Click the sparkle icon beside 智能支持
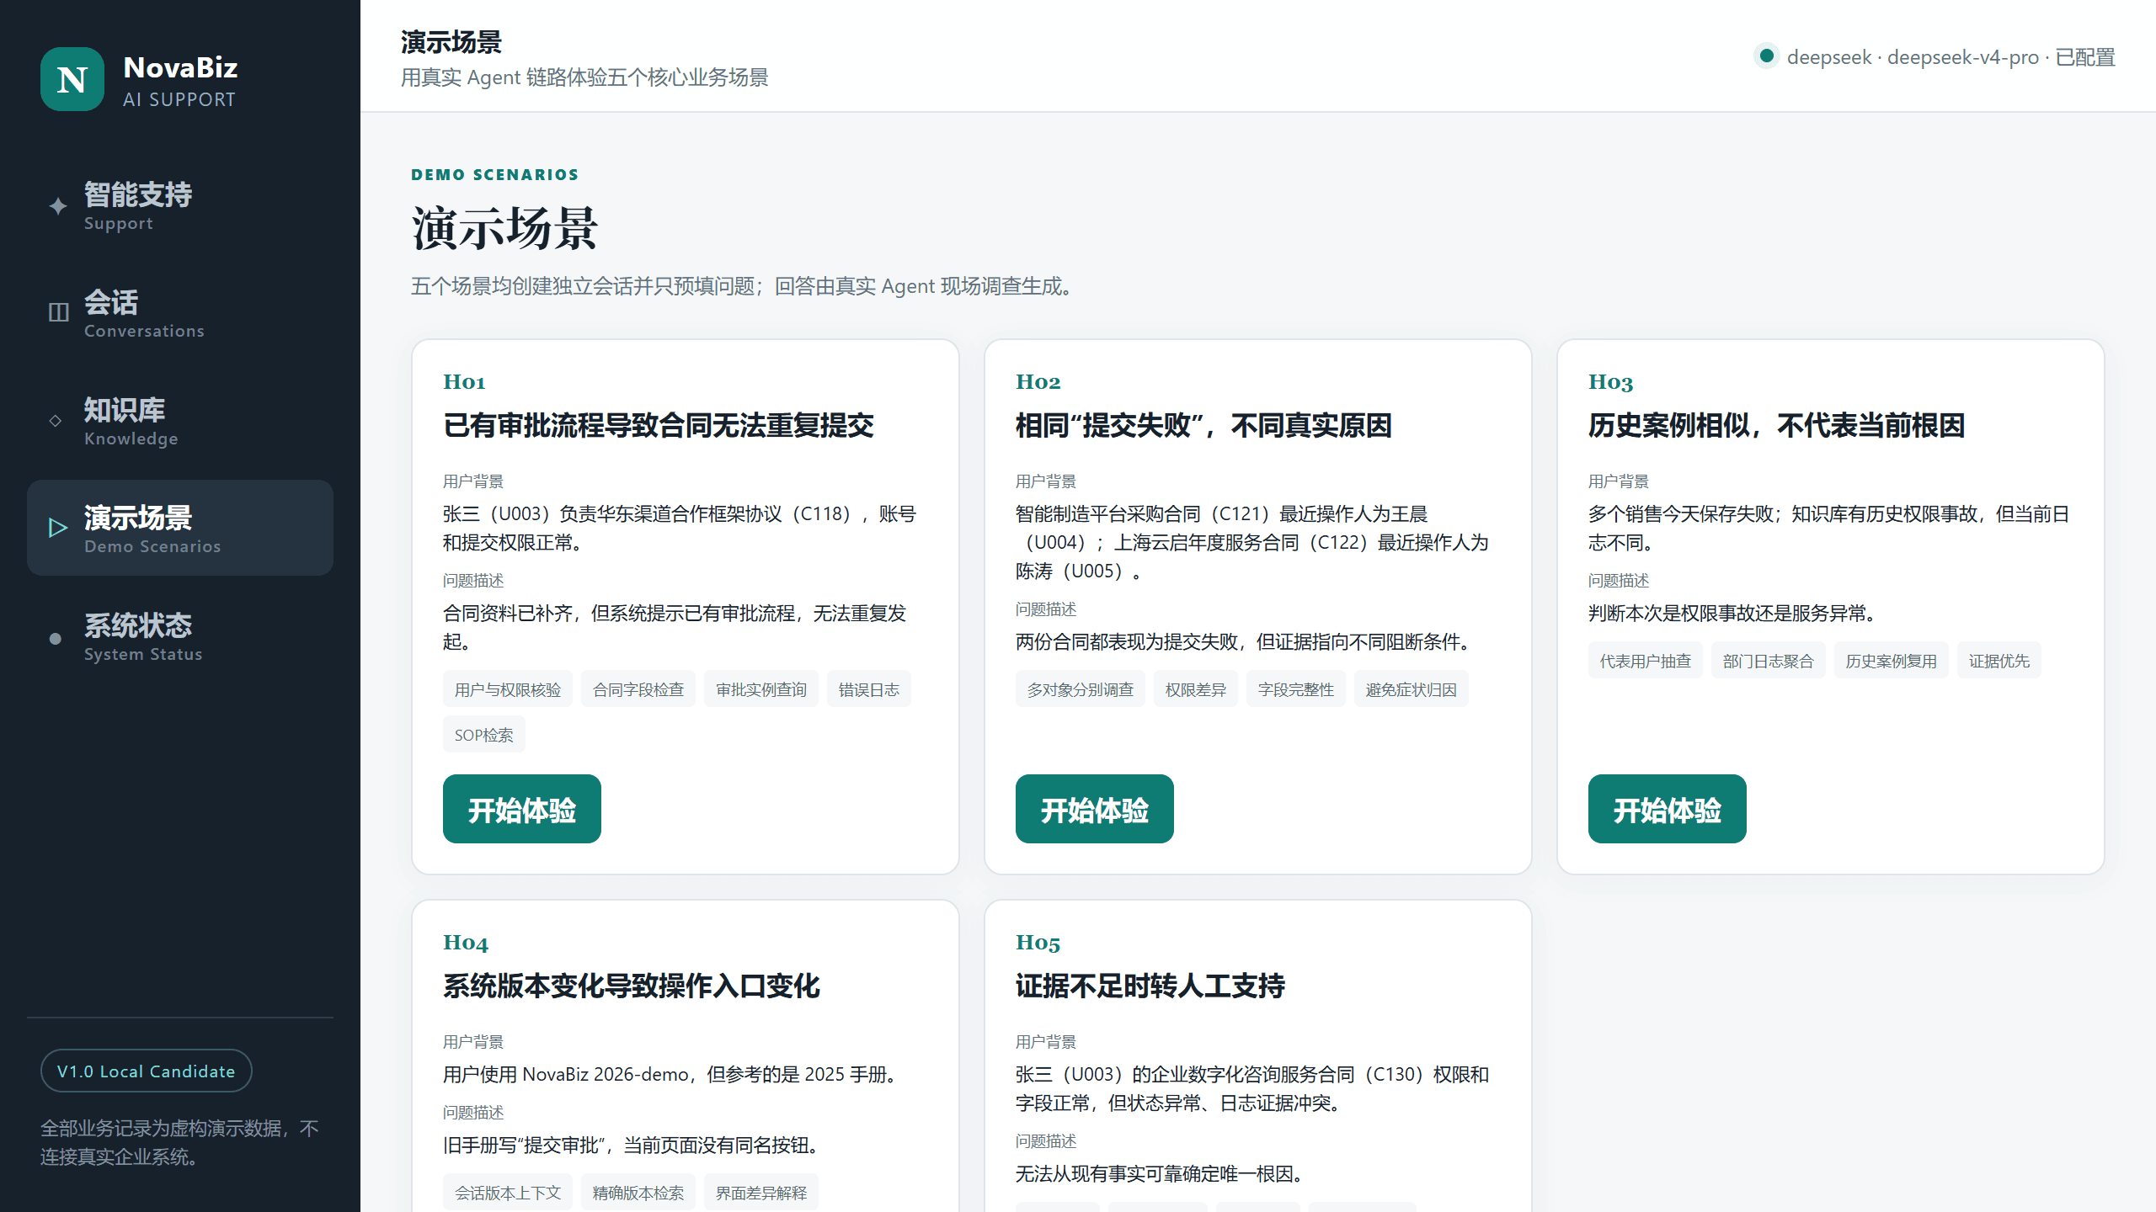This screenshot has height=1212, width=2156. click(57, 205)
